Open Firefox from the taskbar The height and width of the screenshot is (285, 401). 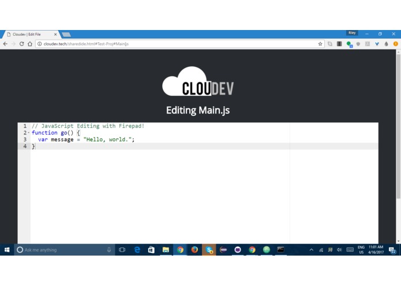[x=194, y=250]
